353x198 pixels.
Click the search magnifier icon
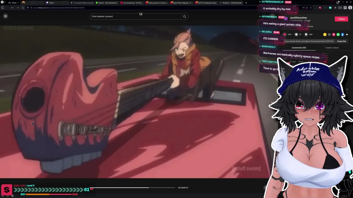click(184, 16)
